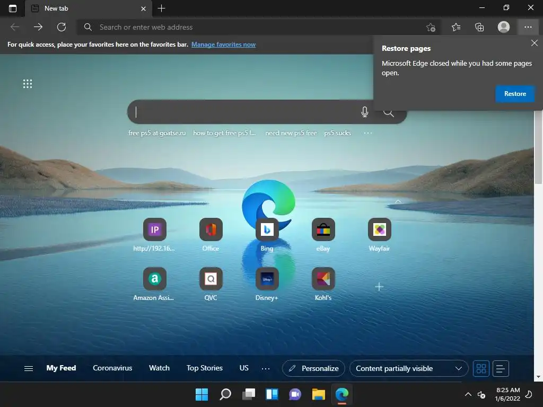
Task: Switch feed to list view
Action: tap(501, 369)
